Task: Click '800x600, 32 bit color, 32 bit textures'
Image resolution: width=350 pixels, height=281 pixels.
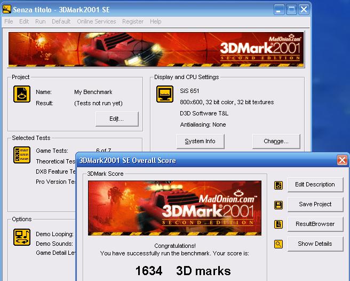Action: (227, 102)
